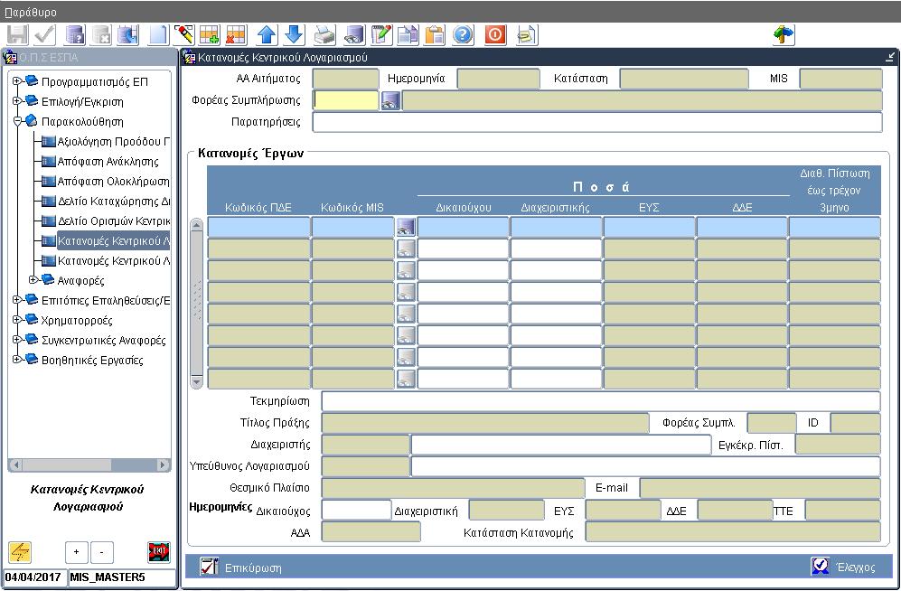Click the cancel query database icon
This screenshot has height=591, width=901.
[102, 35]
